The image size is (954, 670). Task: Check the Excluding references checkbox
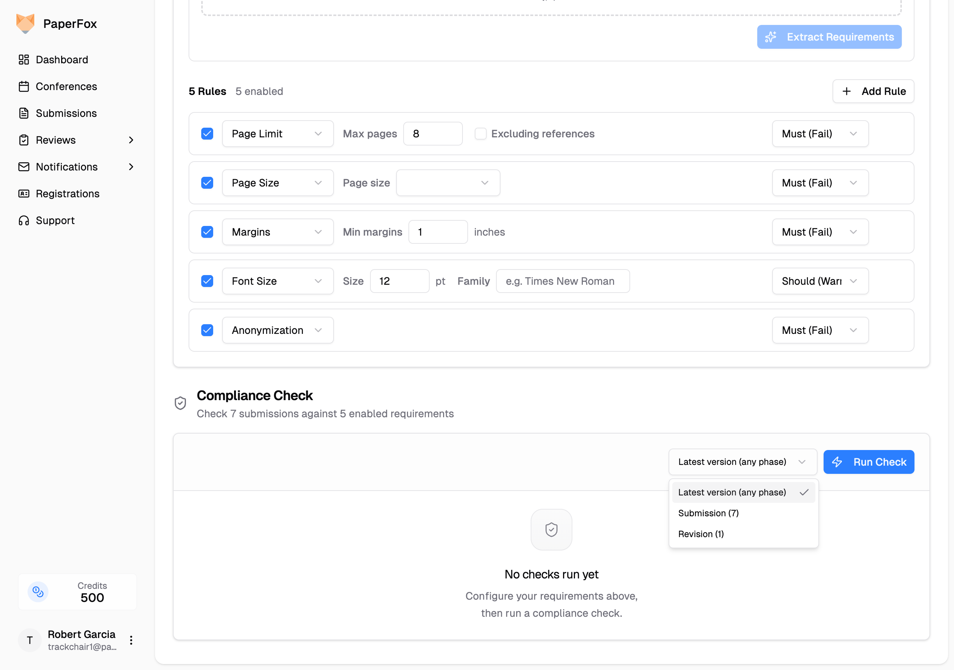click(480, 134)
